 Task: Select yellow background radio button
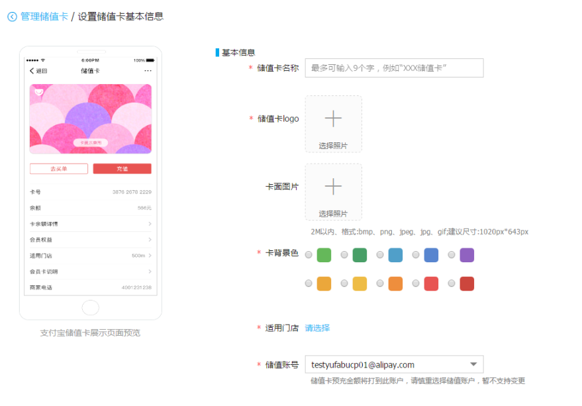tap(344, 283)
